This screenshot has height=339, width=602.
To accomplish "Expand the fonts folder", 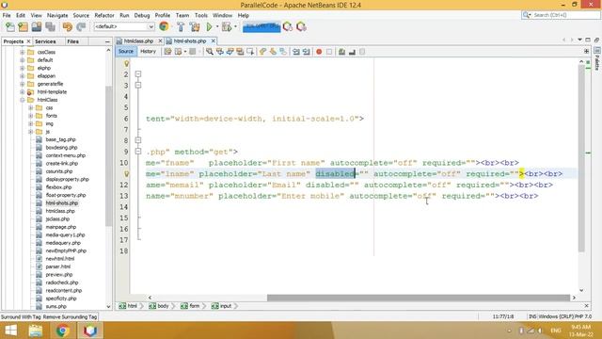I will pos(31,116).
